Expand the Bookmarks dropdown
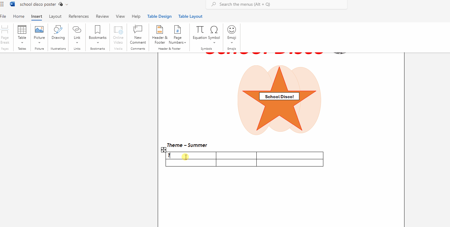450x227 pixels. tap(98, 42)
